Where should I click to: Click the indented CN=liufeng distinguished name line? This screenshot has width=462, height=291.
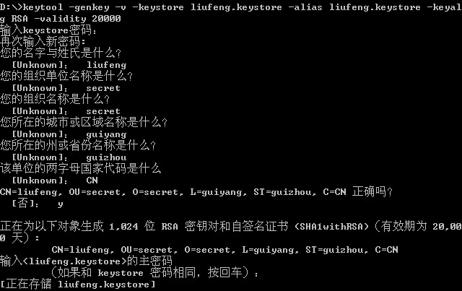point(225,250)
